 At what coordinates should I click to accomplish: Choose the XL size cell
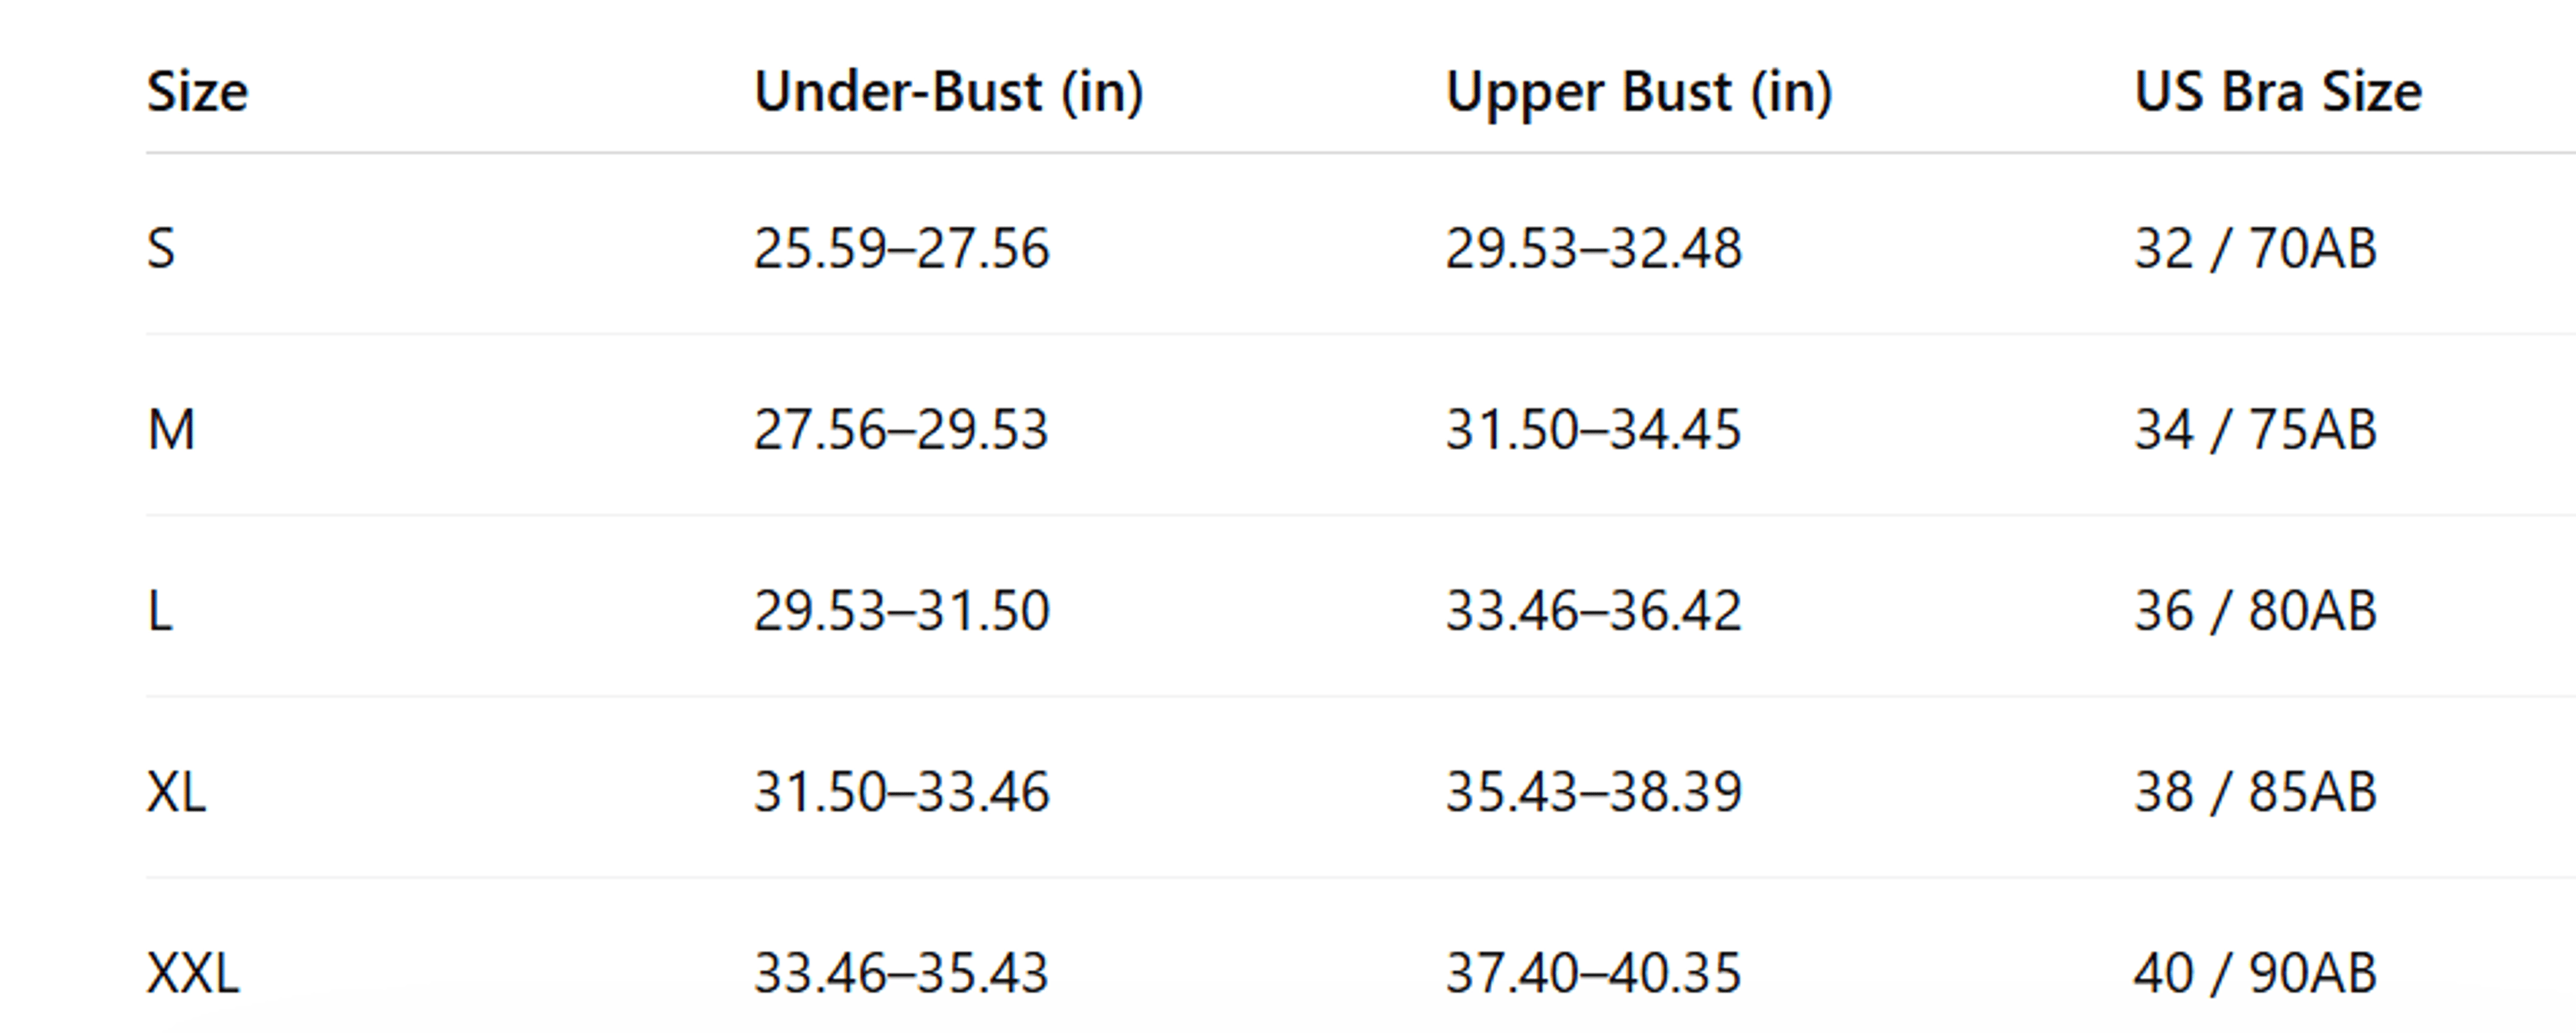(176, 792)
